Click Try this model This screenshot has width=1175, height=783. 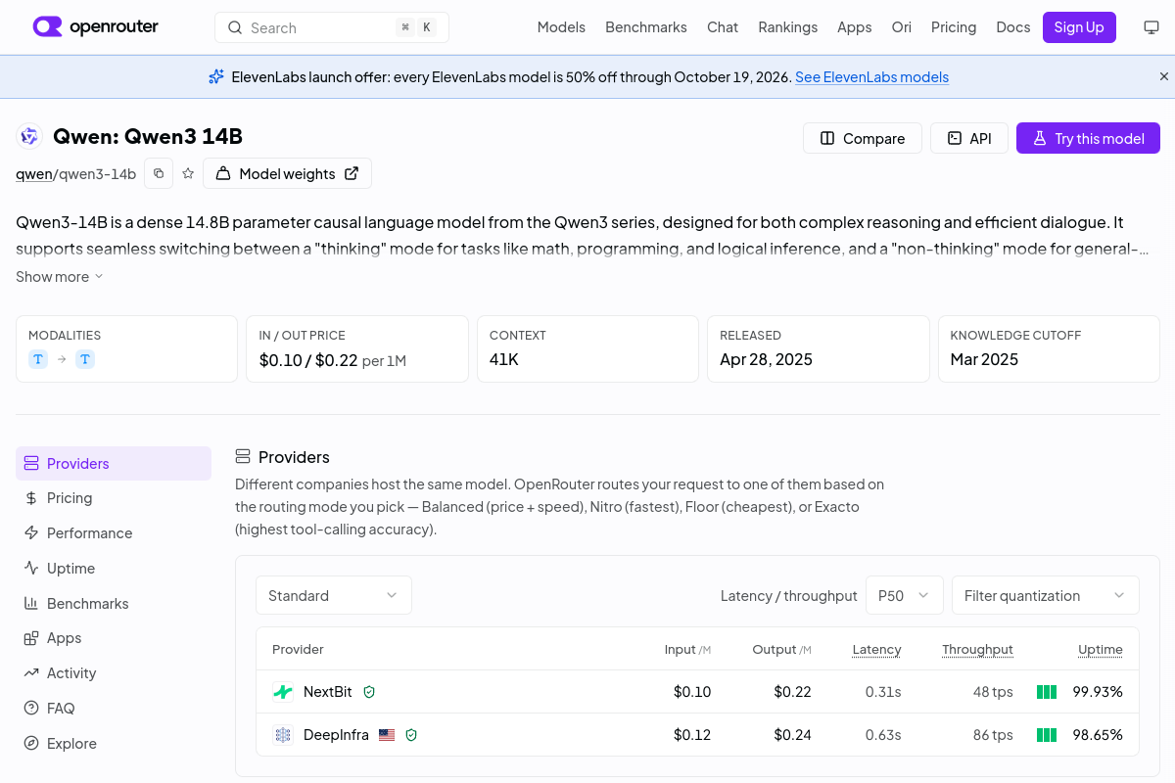[1088, 138]
